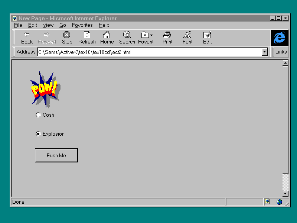297x223 pixels.
Task: Open the File menu
Action: (18, 25)
